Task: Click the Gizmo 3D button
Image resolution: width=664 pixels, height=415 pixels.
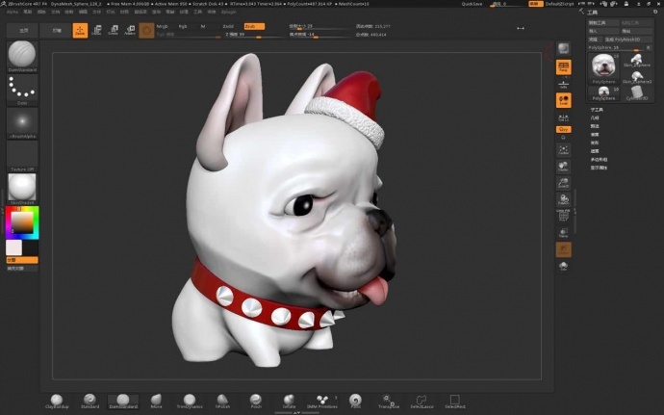Action: coord(146,31)
